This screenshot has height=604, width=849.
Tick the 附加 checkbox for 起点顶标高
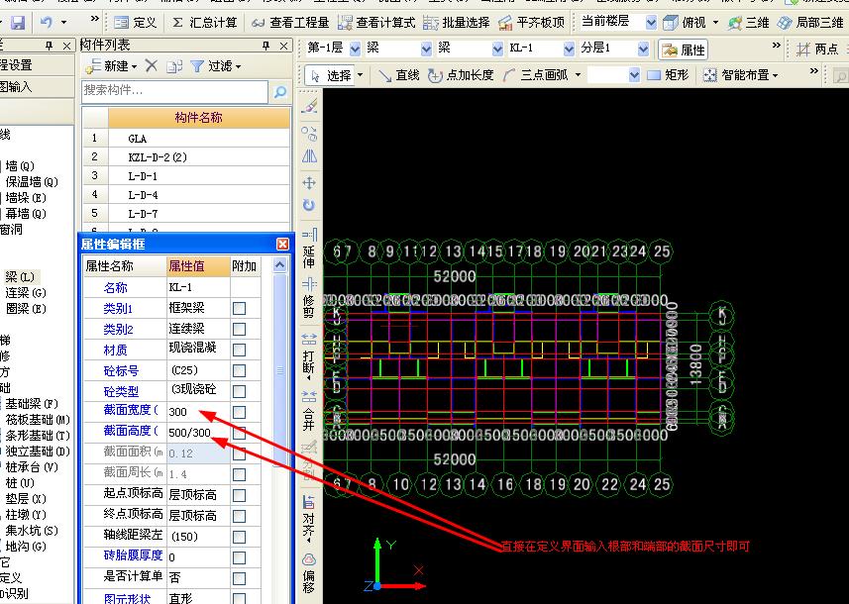pyautogui.click(x=239, y=495)
